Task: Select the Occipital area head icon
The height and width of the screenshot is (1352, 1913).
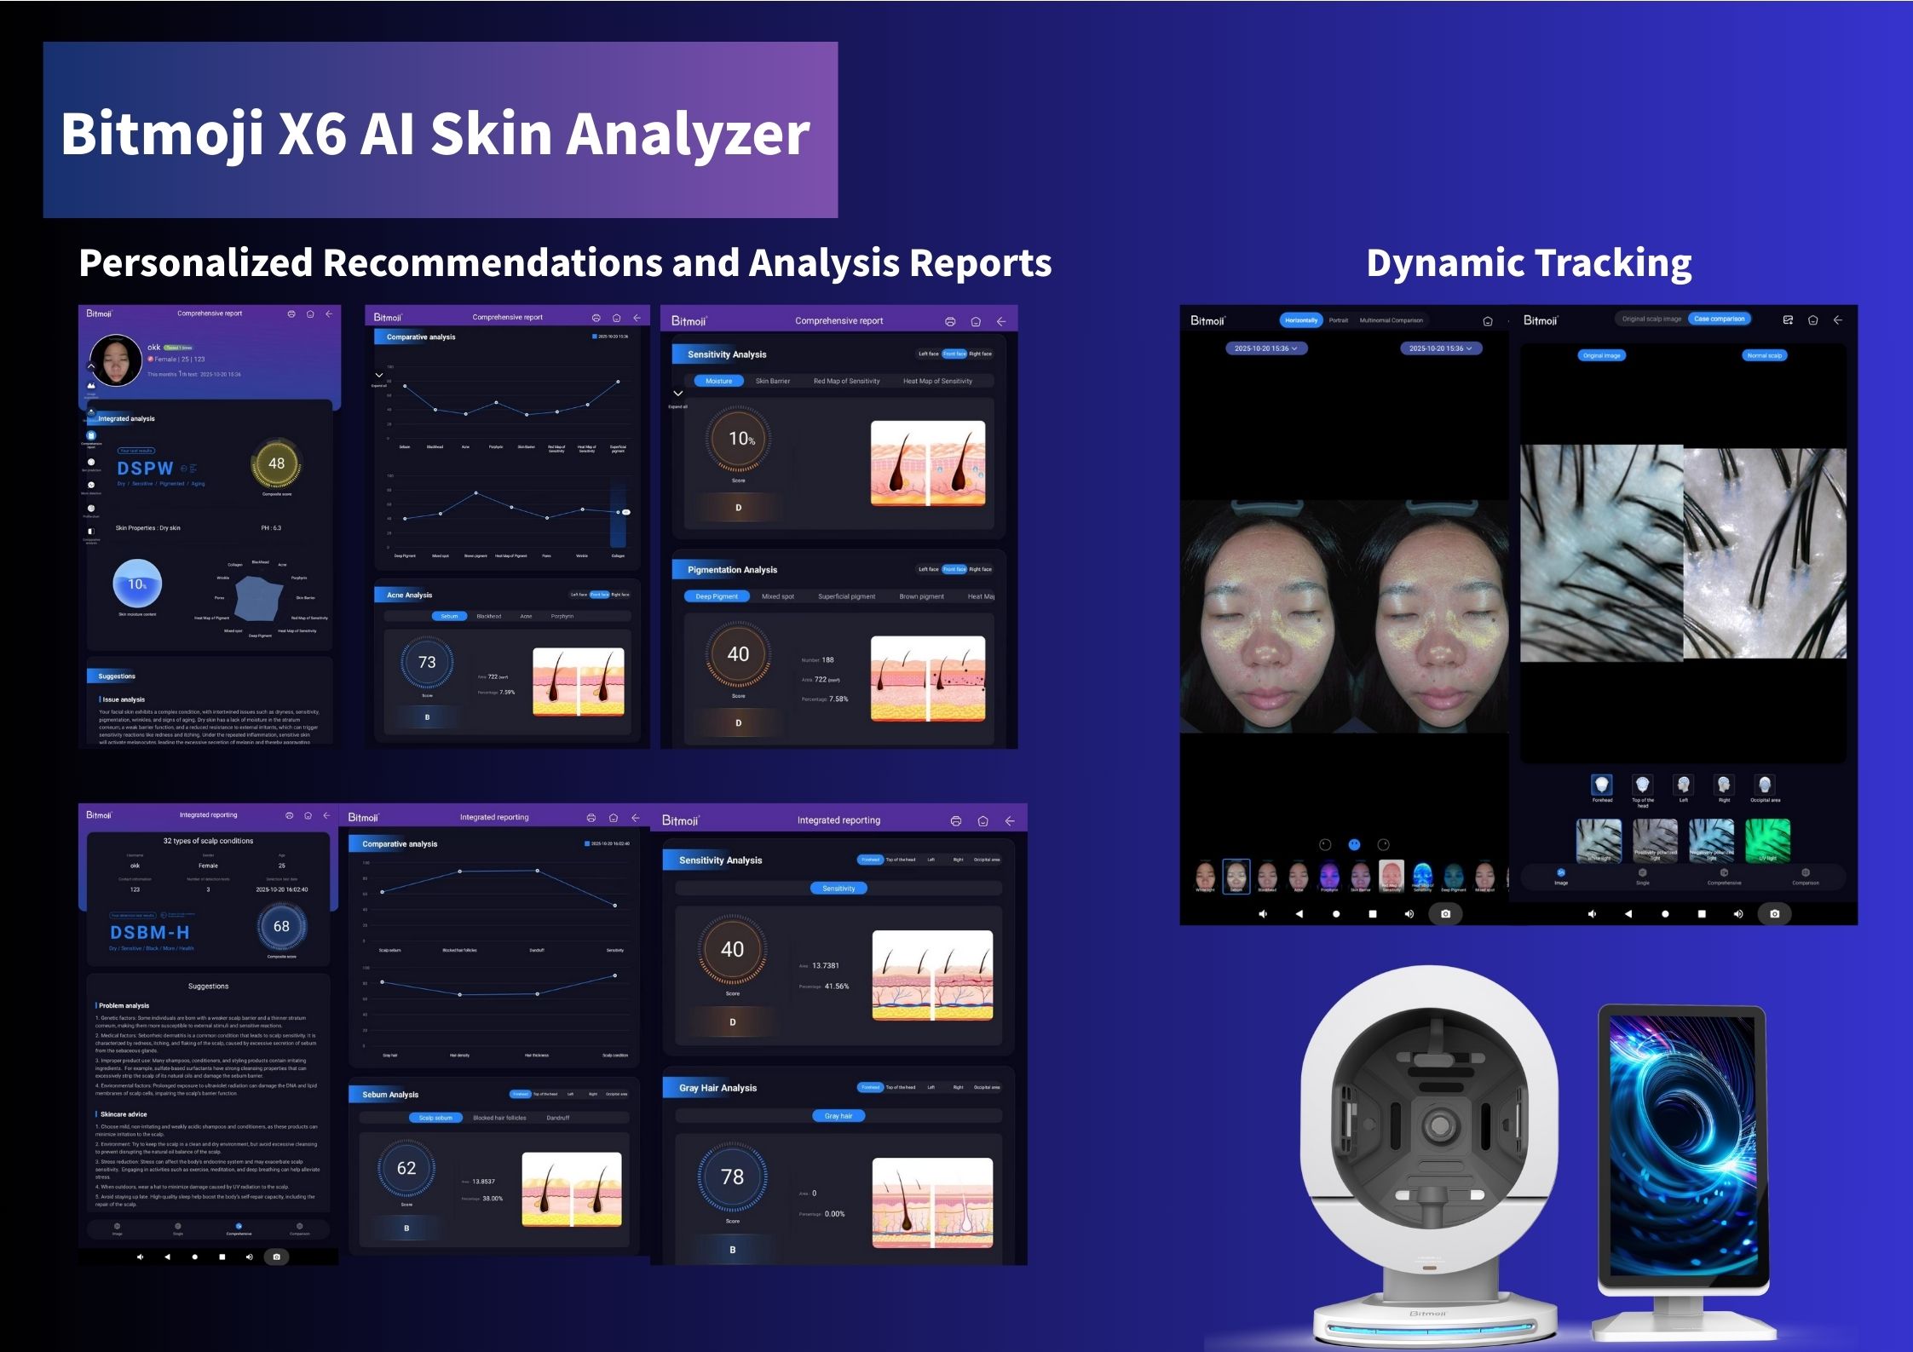Action: [1765, 785]
